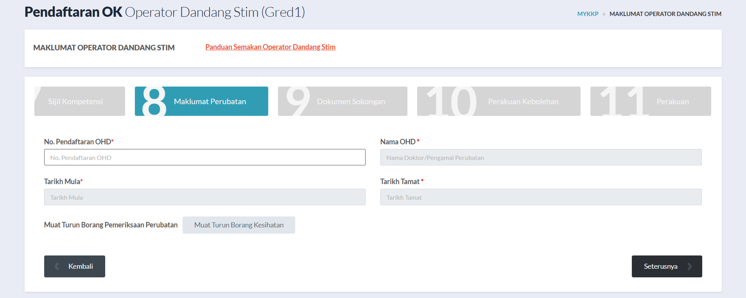Viewport: 746px width, 298px height.
Task: Click the large step number 8
Action: pyautogui.click(x=154, y=101)
